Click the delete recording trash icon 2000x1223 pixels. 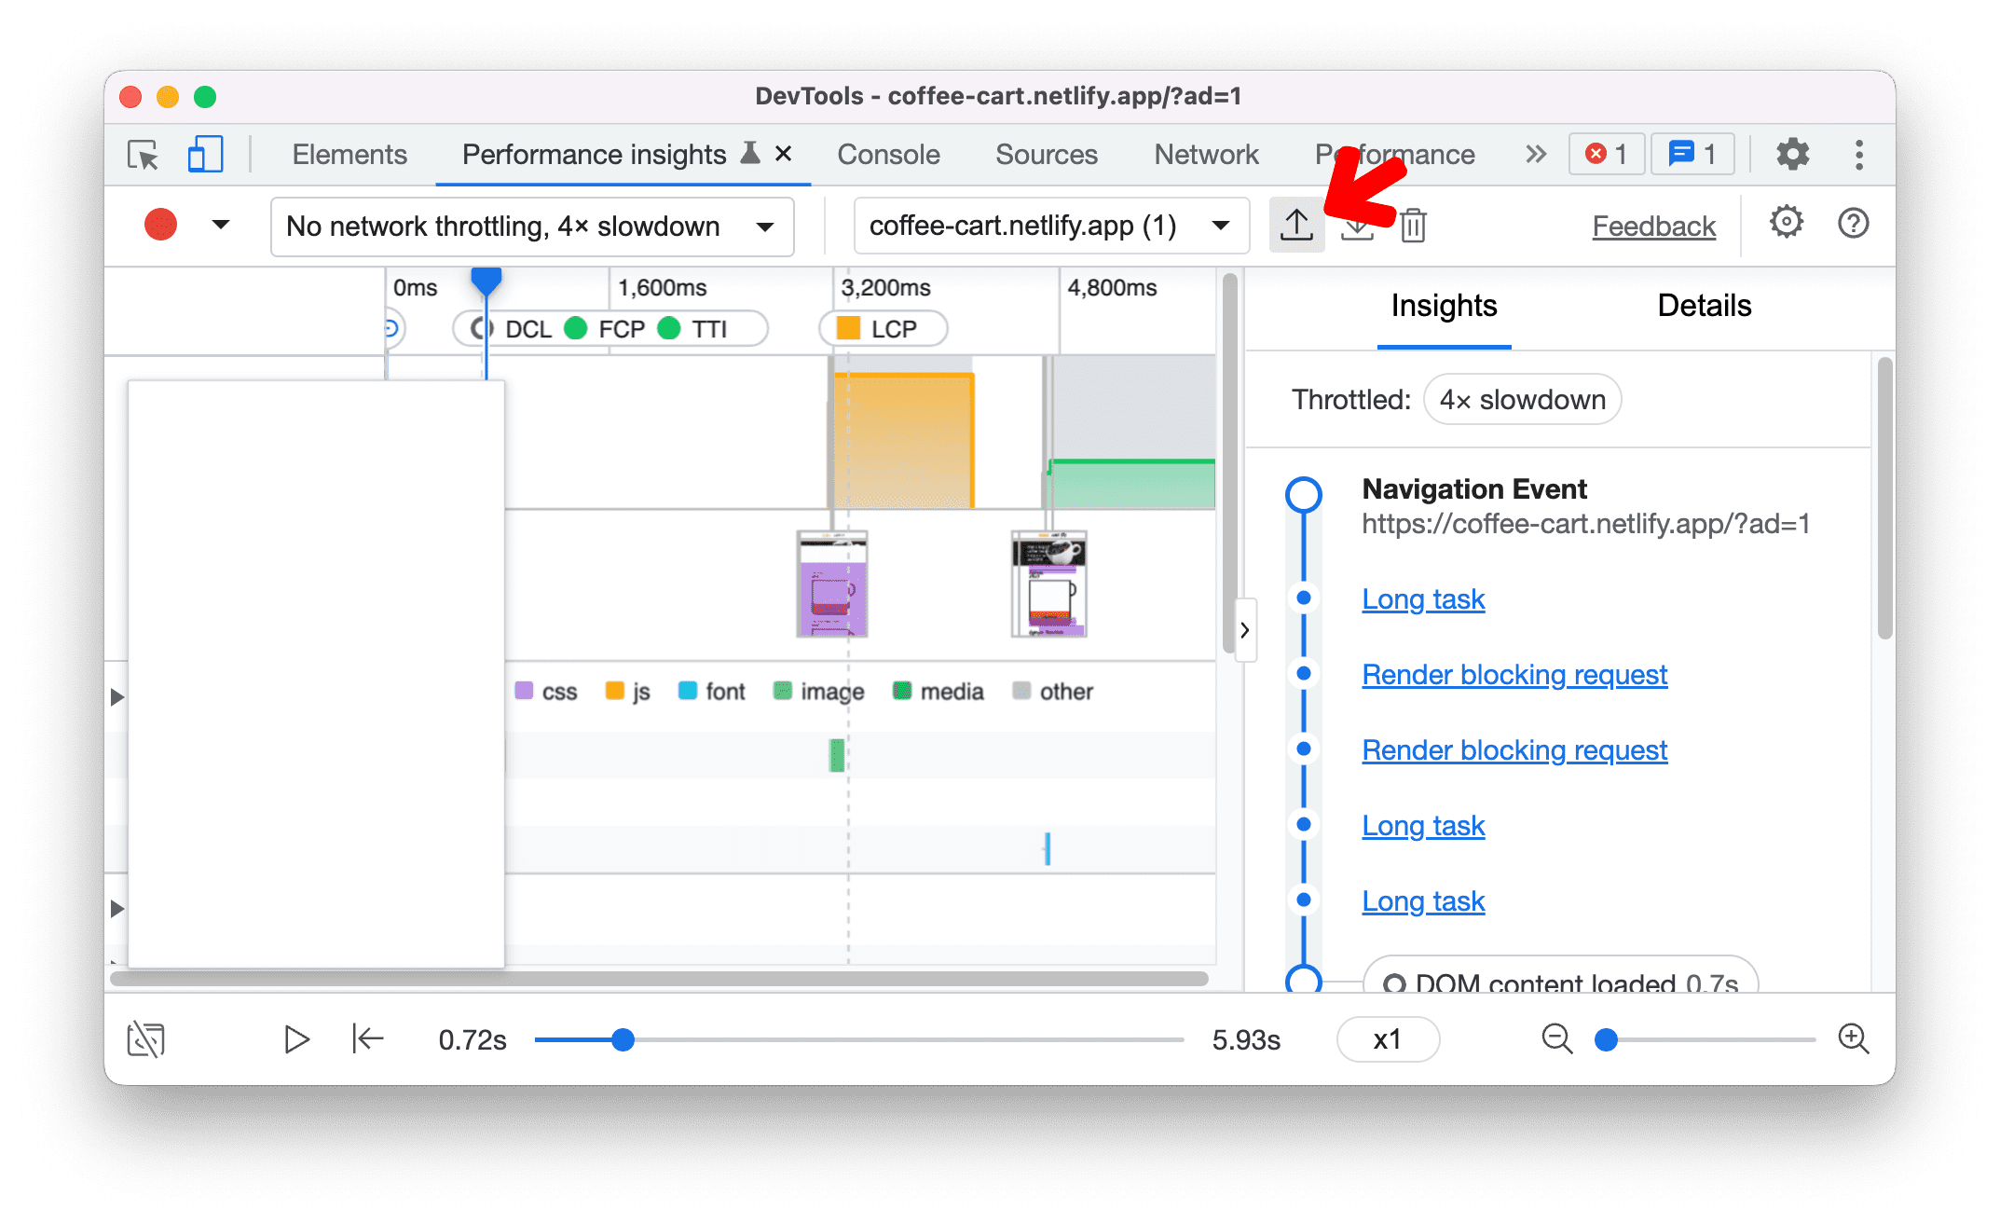[1413, 225]
